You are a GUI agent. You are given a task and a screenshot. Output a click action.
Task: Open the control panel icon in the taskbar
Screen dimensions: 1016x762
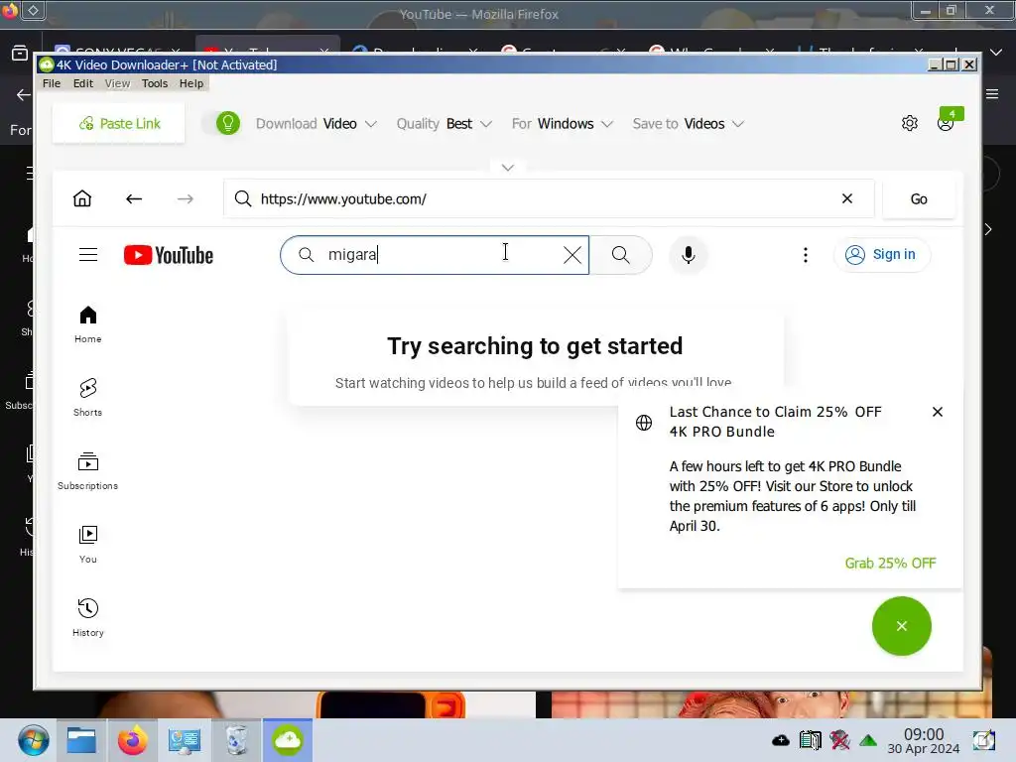tap(184, 740)
